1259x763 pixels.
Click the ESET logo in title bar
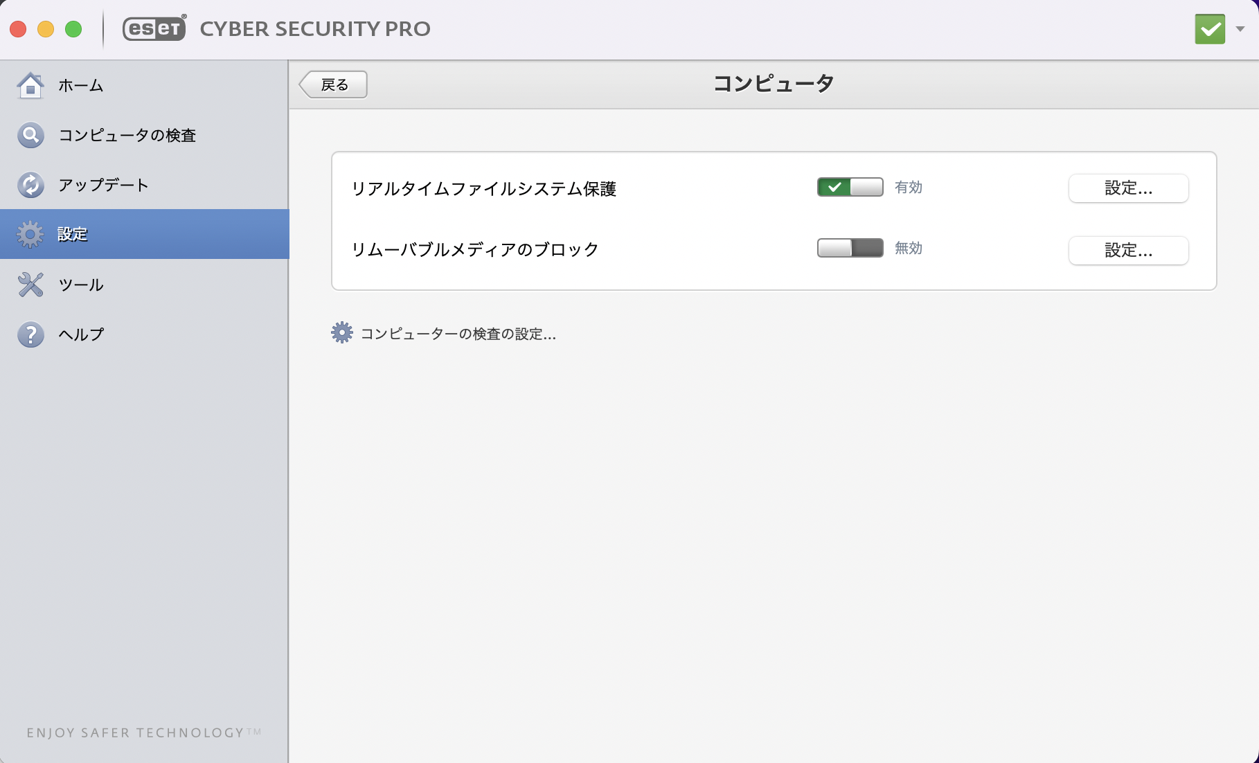click(x=154, y=28)
